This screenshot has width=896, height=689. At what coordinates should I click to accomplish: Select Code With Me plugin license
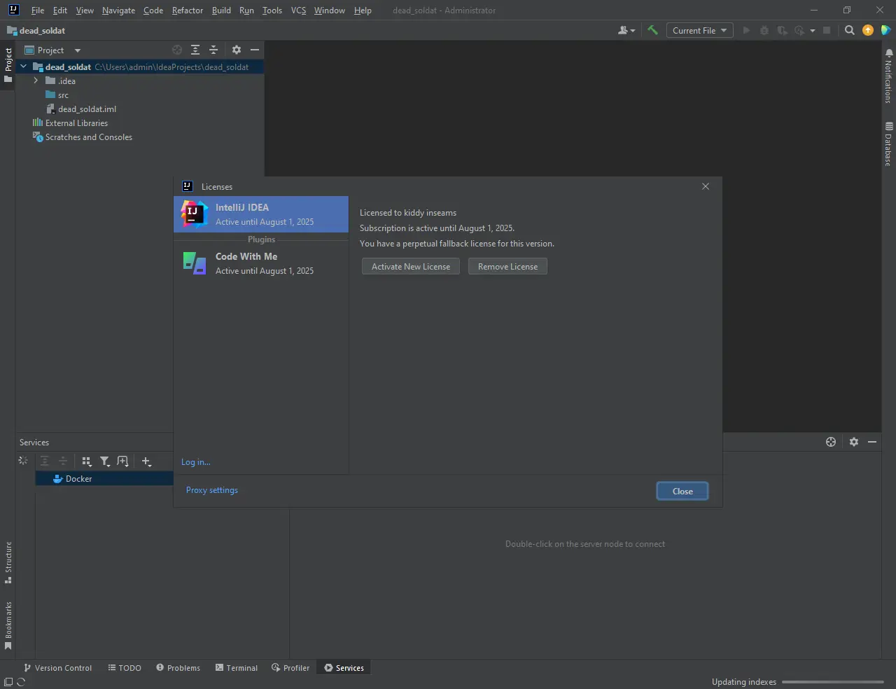[x=261, y=263]
